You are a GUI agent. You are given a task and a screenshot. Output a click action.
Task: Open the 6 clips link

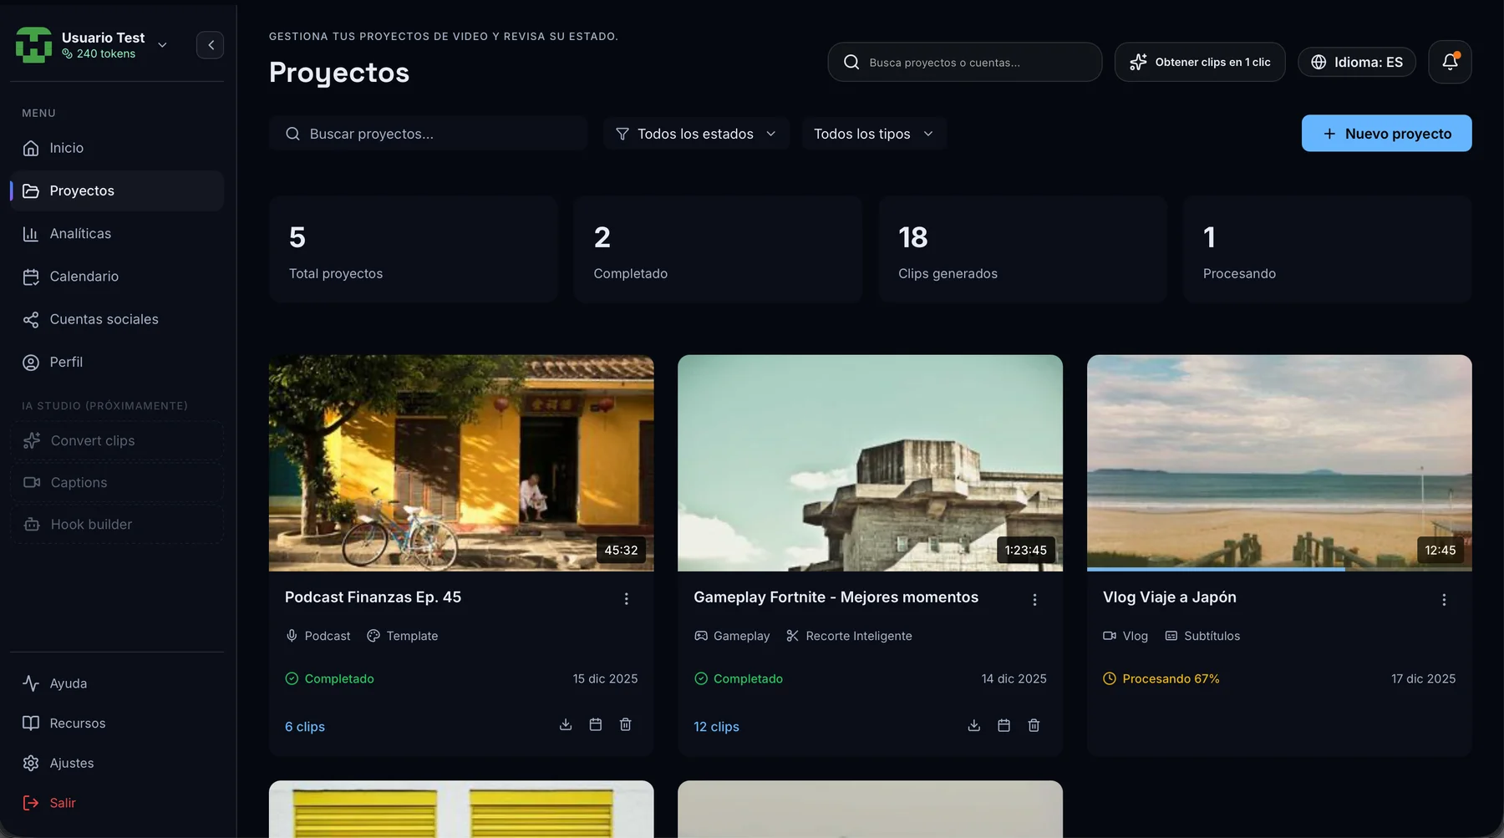coord(304,727)
